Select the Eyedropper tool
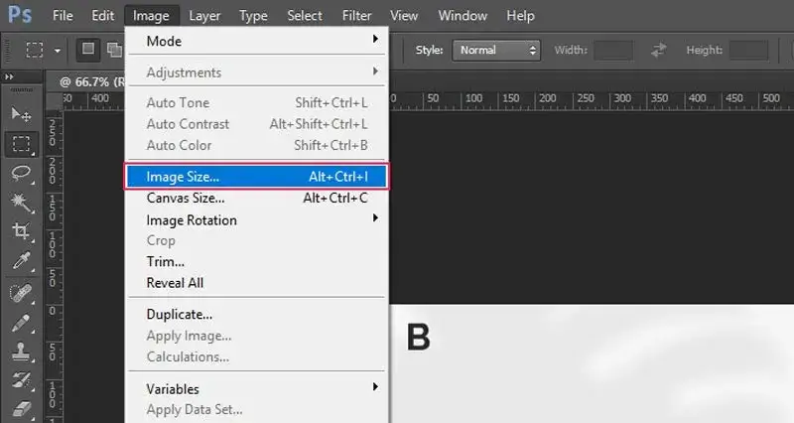 [20, 261]
